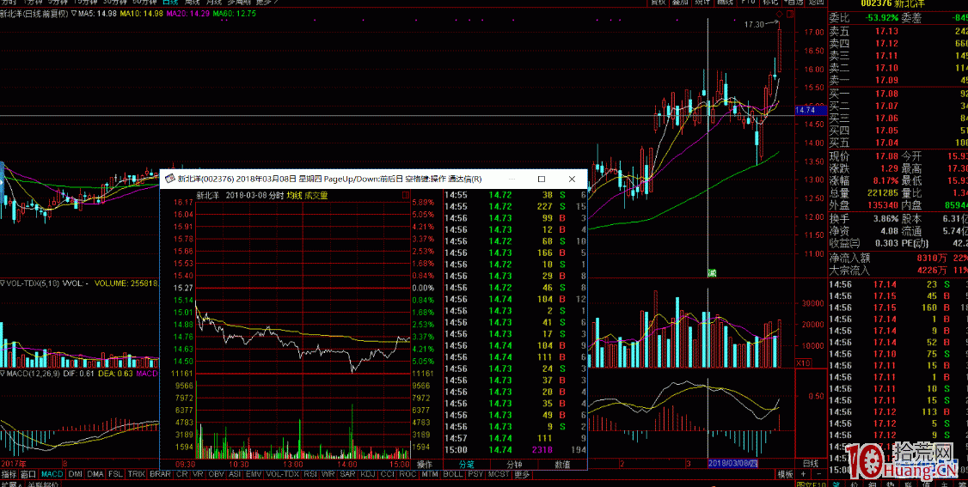
Task: Select the BRAR indicator
Action: [x=161, y=474]
